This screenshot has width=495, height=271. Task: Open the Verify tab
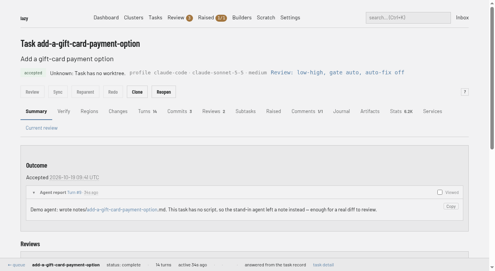point(64,111)
